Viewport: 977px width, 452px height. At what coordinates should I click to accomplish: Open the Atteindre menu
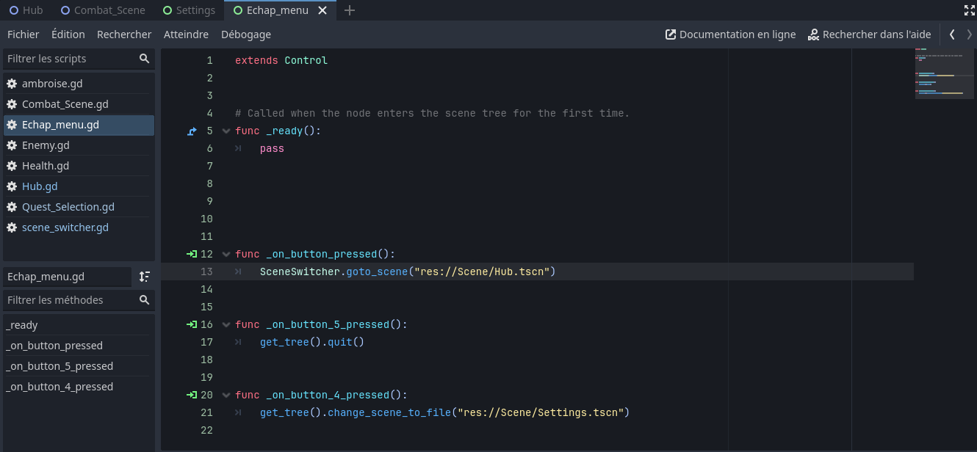[186, 34]
